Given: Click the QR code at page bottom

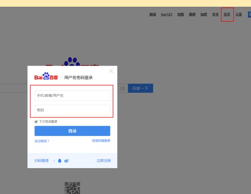Looking at the screenshot, I should [72, 188].
